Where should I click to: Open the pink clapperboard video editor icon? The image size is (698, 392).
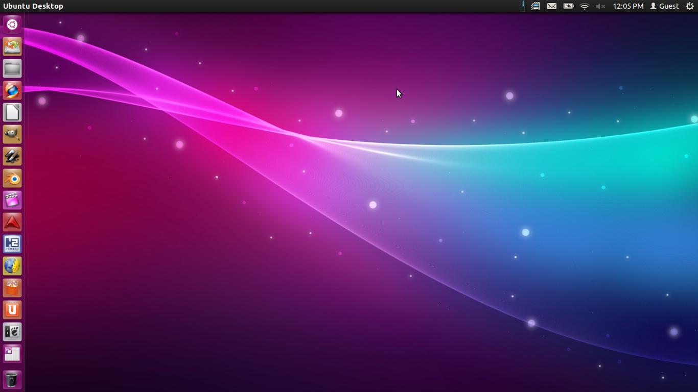pos(12,200)
